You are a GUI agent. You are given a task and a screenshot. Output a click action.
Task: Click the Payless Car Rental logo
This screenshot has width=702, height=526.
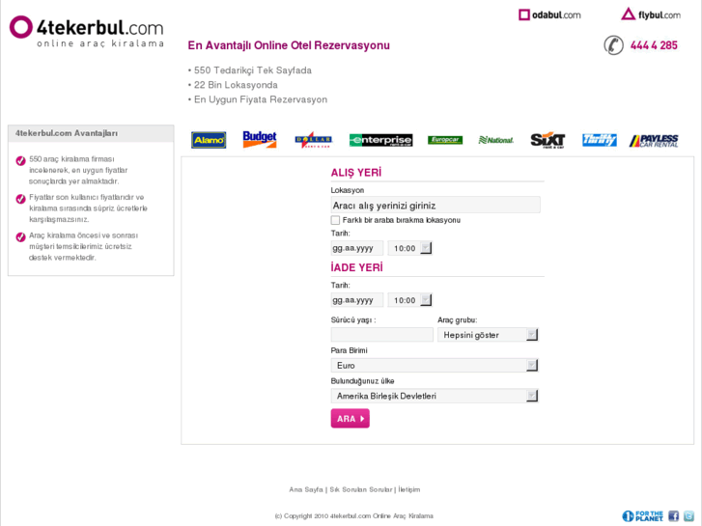pyautogui.click(x=654, y=141)
